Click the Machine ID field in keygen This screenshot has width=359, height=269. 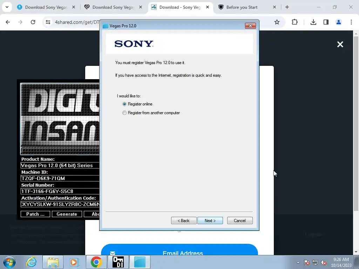point(60,178)
